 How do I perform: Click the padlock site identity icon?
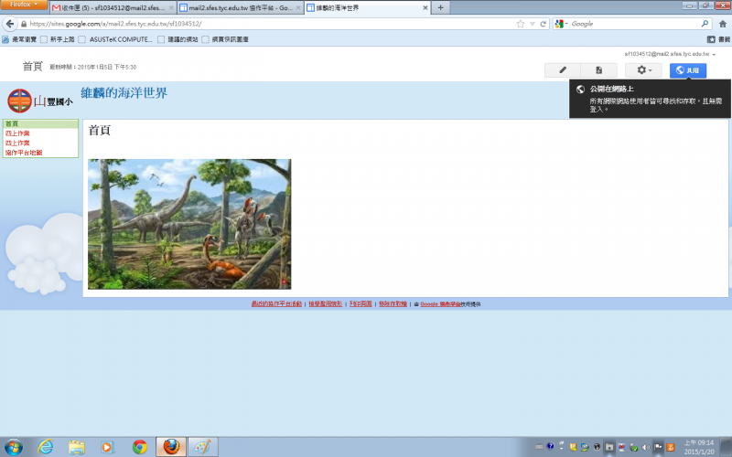pos(24,24)
